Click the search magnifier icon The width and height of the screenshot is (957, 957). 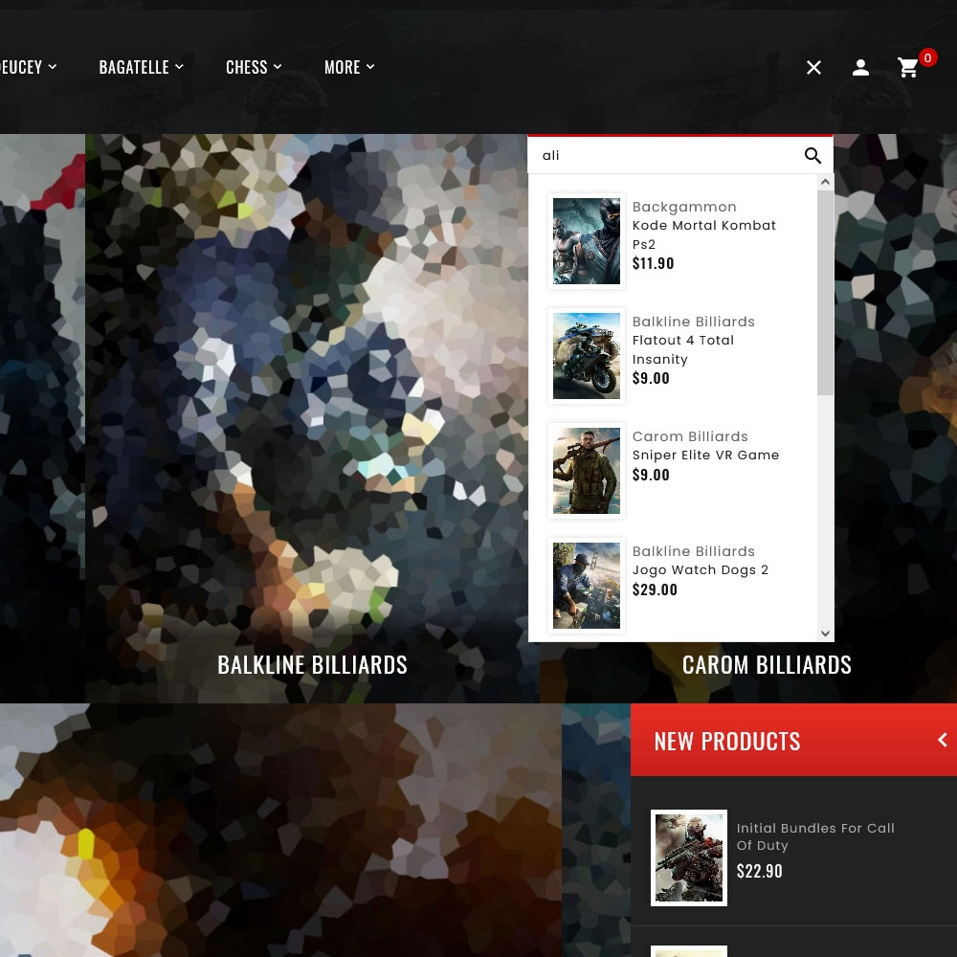coord(812,156)
